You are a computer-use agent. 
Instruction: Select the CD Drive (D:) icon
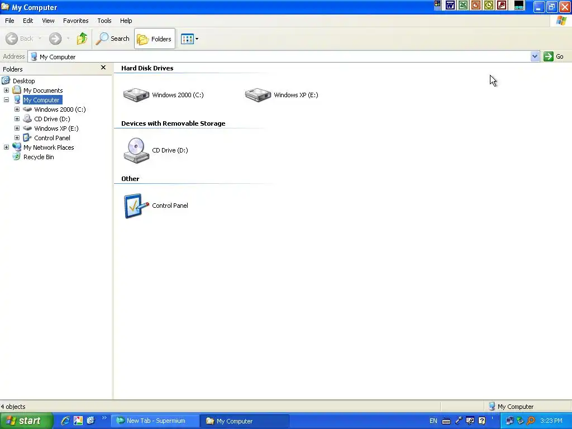pos(136,150)
